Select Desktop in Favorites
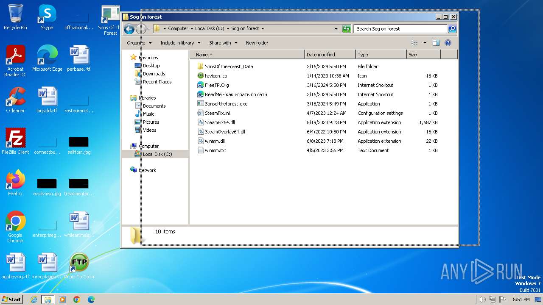 147,66
